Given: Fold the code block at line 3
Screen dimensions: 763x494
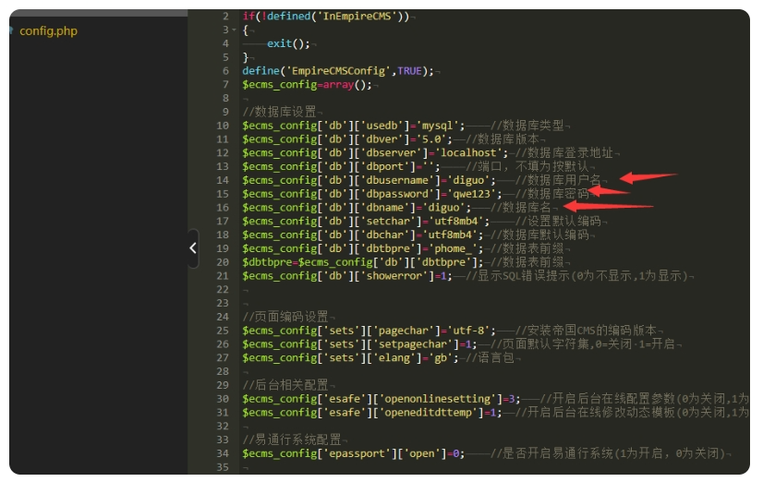Looking at the screenshot, I should point(236,30).
